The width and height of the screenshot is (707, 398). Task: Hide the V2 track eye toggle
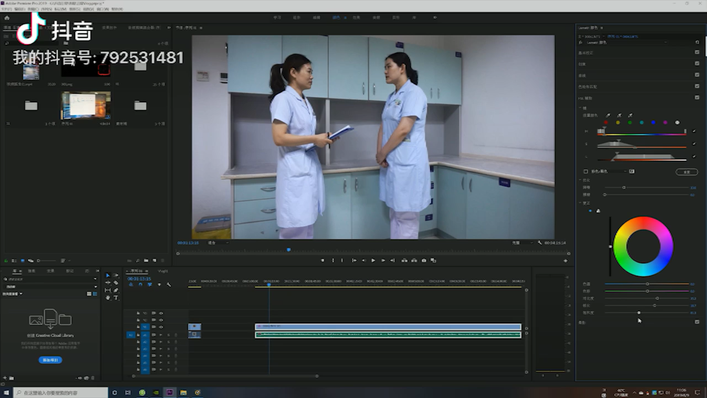(161, 320)
